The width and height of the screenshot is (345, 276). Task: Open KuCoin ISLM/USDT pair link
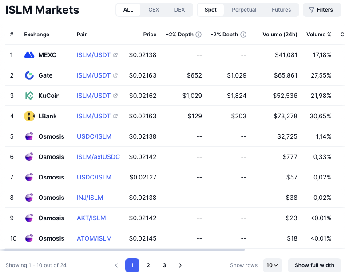(x=94, y=96)
